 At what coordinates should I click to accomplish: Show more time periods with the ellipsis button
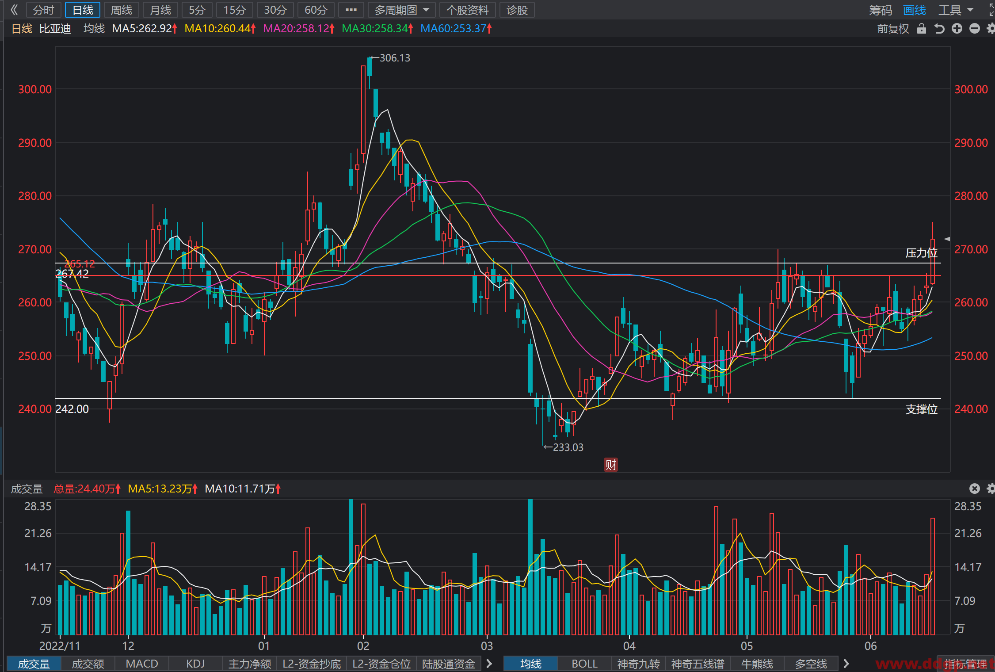pyautogui.click(x=351, y=10)
